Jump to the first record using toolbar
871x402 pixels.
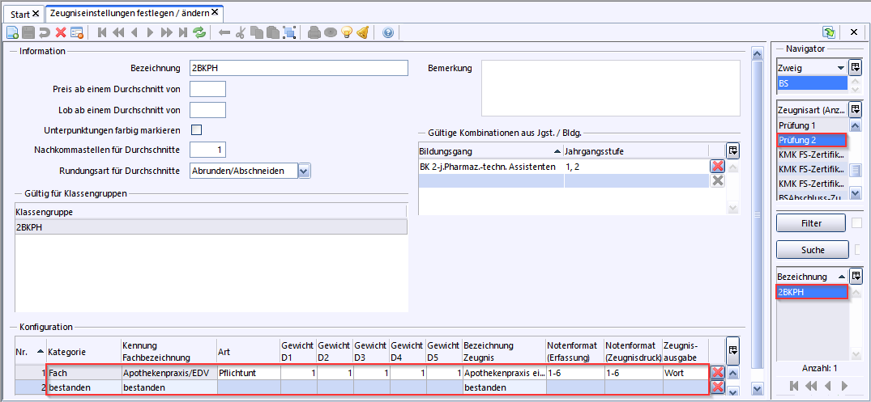(102, 32)
